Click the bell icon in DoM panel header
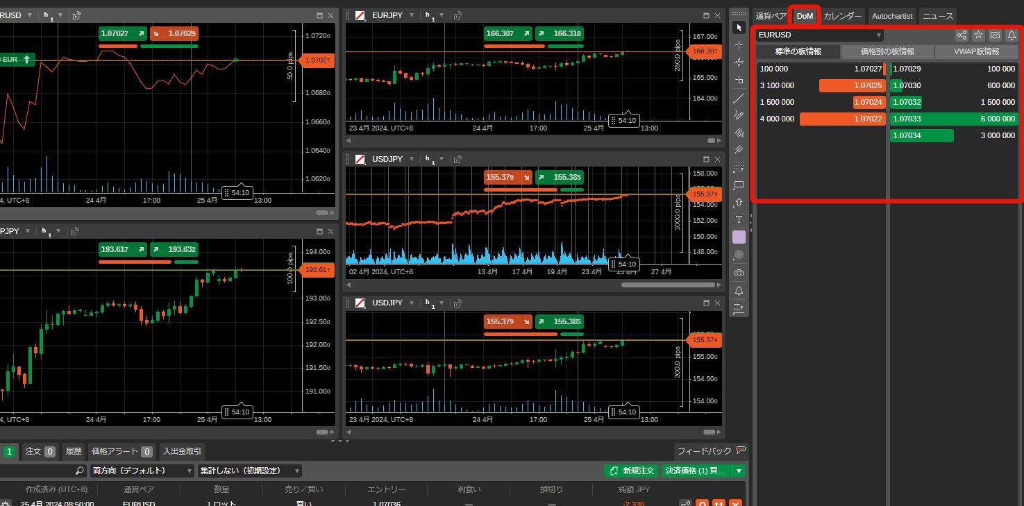Viewport: 1024px width, 506px height. point(1012,35)
